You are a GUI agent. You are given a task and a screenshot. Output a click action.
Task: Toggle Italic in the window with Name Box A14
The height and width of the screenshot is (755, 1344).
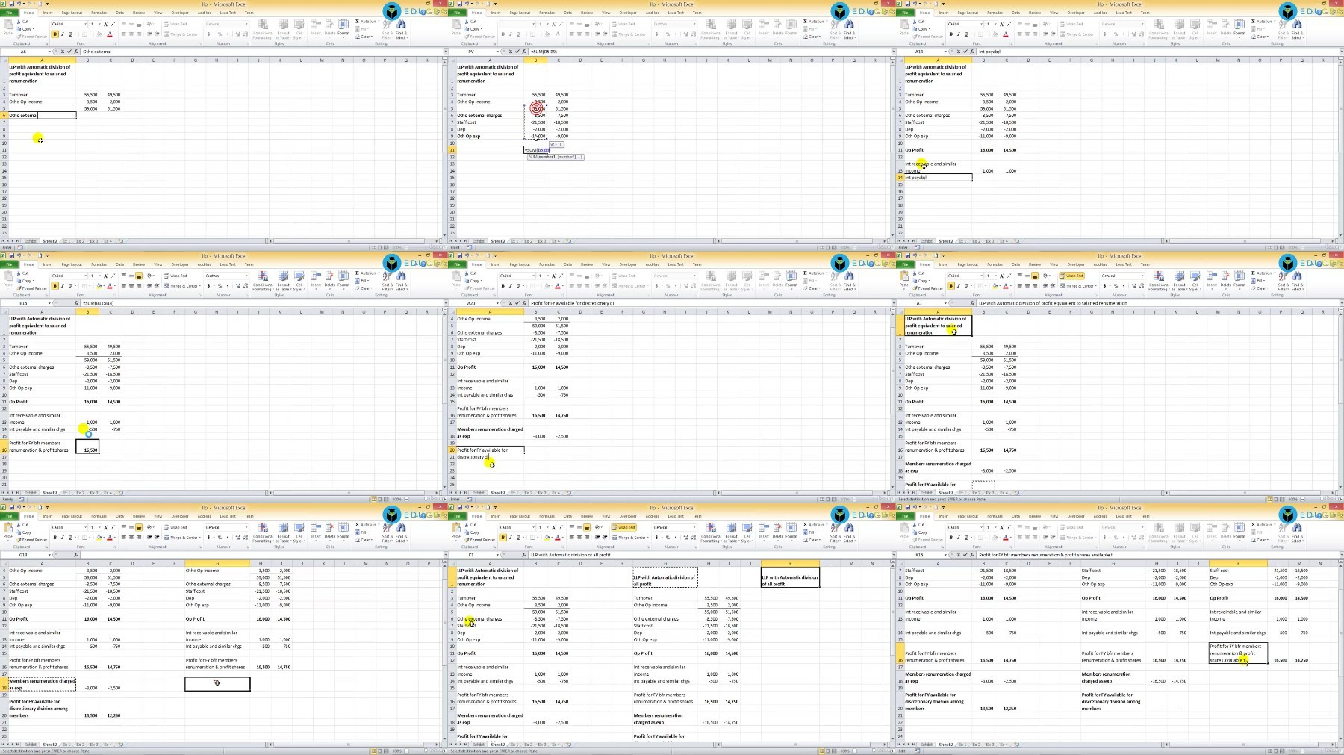click(959, 34)
